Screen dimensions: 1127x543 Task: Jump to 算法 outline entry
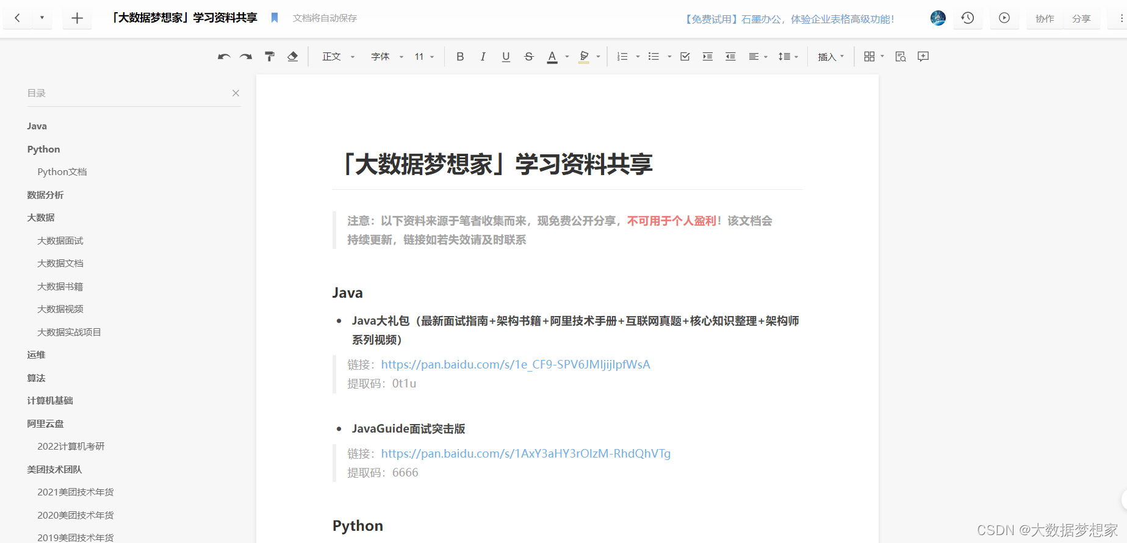pyautogui.click(x=36, y=378)
